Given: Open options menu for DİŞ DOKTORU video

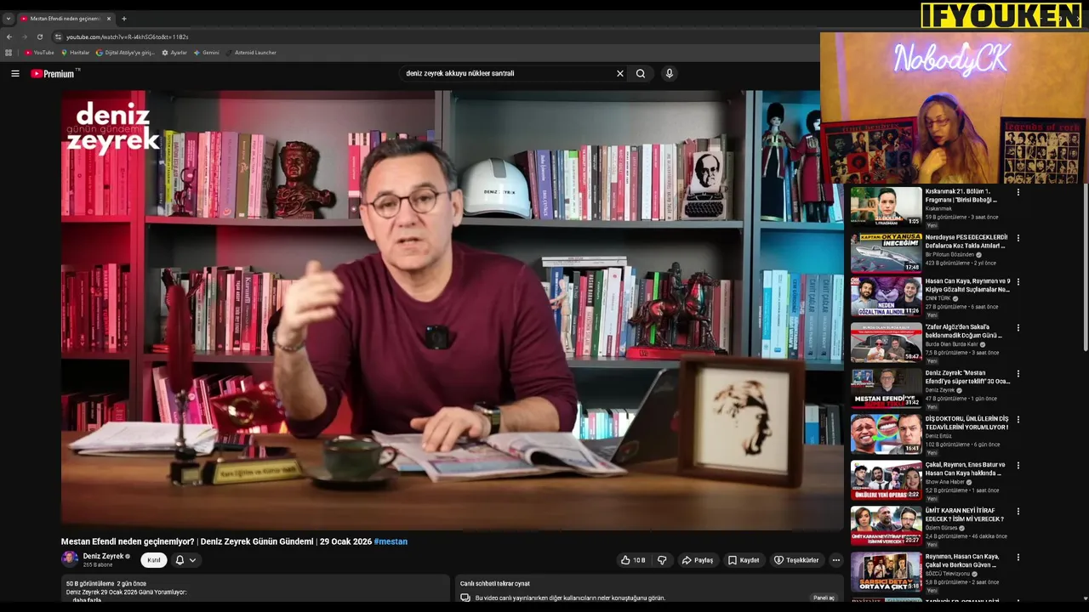Looking at the screenshot, I should point(1018,420).
